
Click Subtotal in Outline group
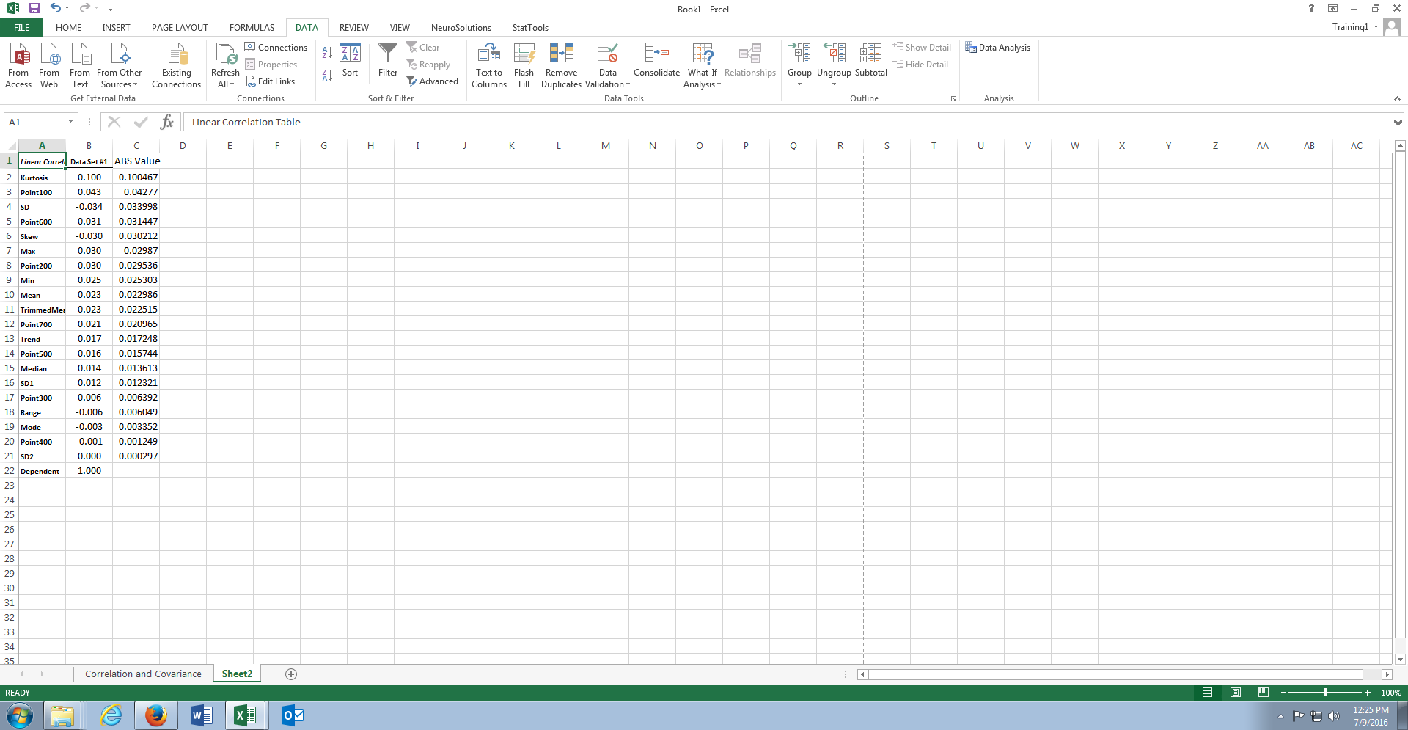click(870, 60)
